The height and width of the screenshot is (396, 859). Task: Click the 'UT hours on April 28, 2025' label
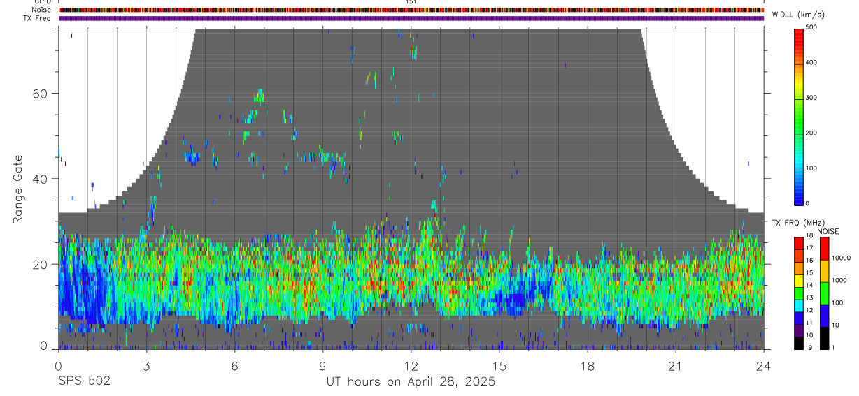tap(411, 382)
